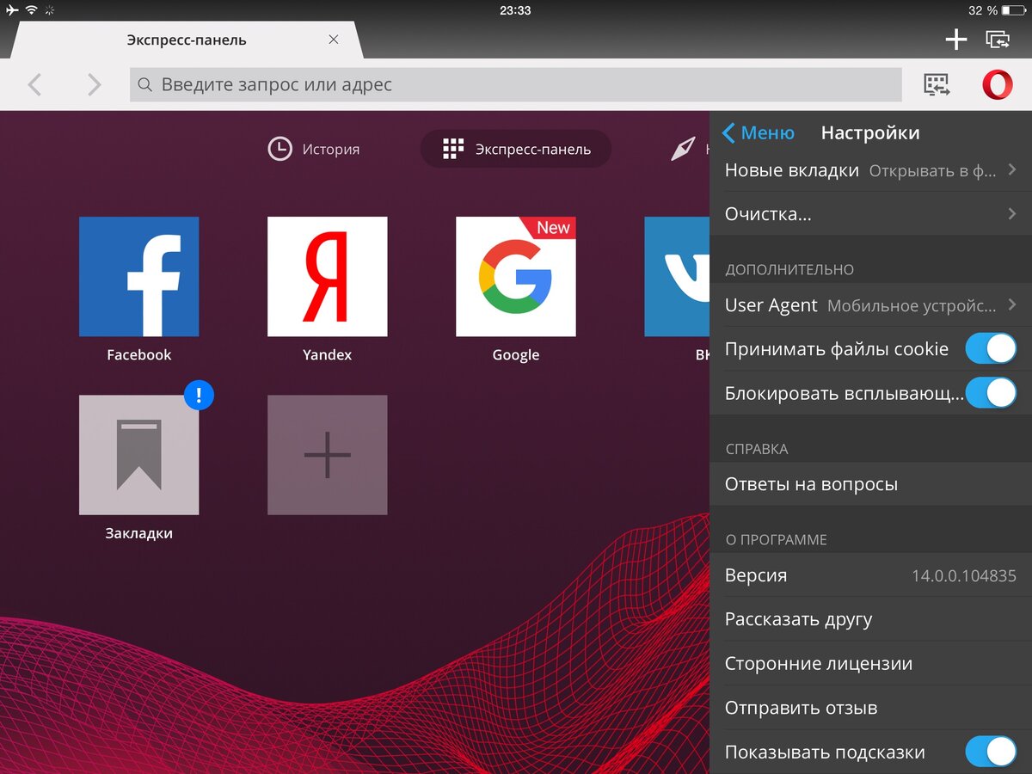The image size is (1032, 774).
Task: Open the User Agent setting
Action: tap(870, 304)
